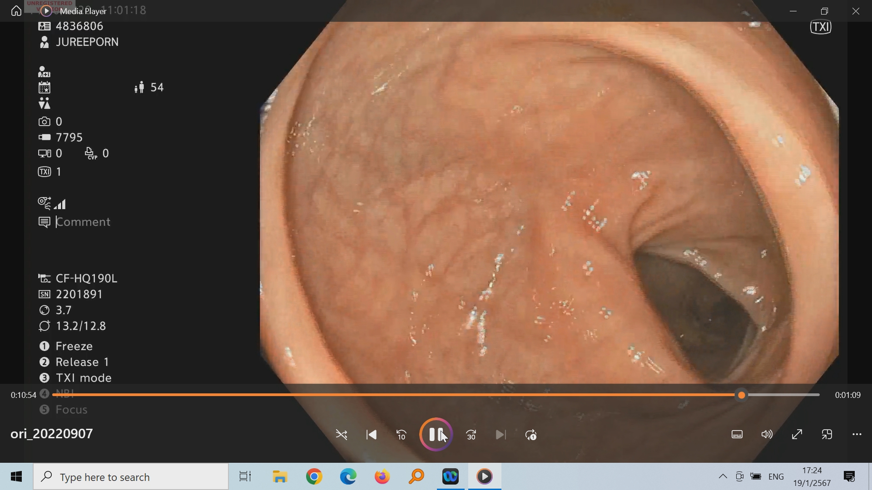Open the more options menu

[857, 435]
